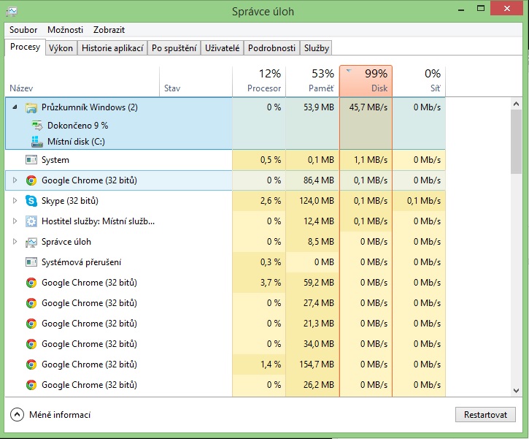Viewport: 529px width, 439px height.
Task: Click the Skype process icon
Action: (31, 201)
